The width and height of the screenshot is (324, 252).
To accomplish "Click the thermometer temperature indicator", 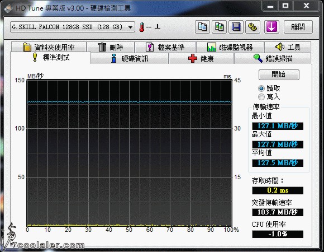I will click(x=141, y=27).
